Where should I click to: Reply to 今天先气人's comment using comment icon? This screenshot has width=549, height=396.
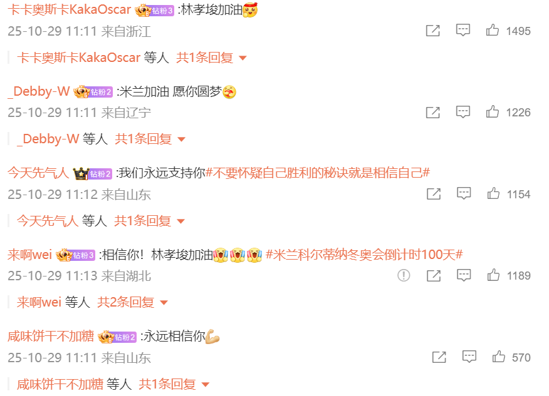click(x=464, y=194)
